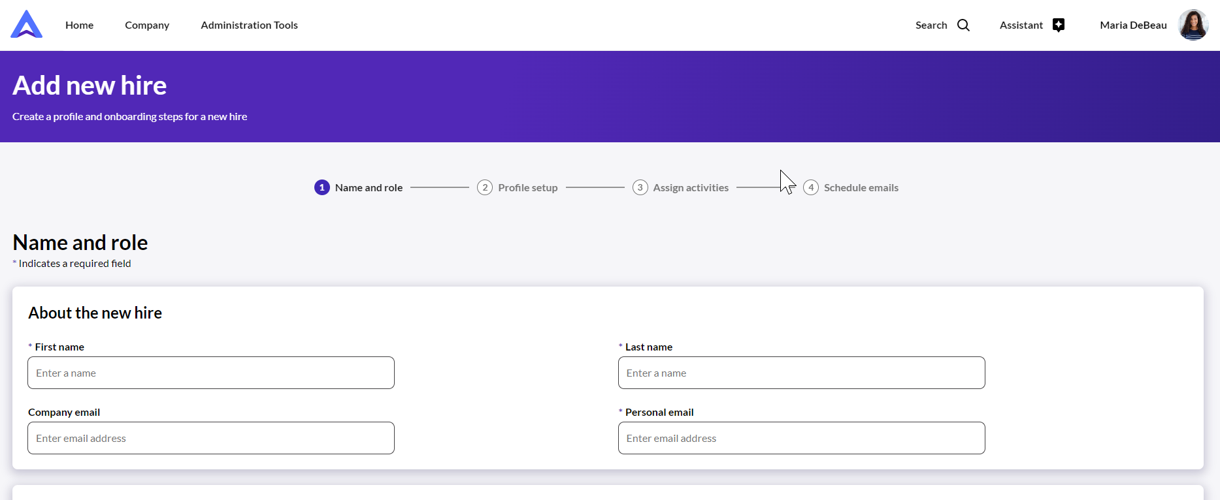Click the Maria DeBeau user name
The image size is (1220, 500).
point(1133,25)
